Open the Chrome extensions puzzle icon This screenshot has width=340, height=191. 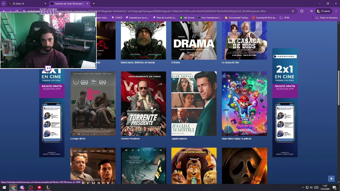pyautogui.click(x=302, y=11)
